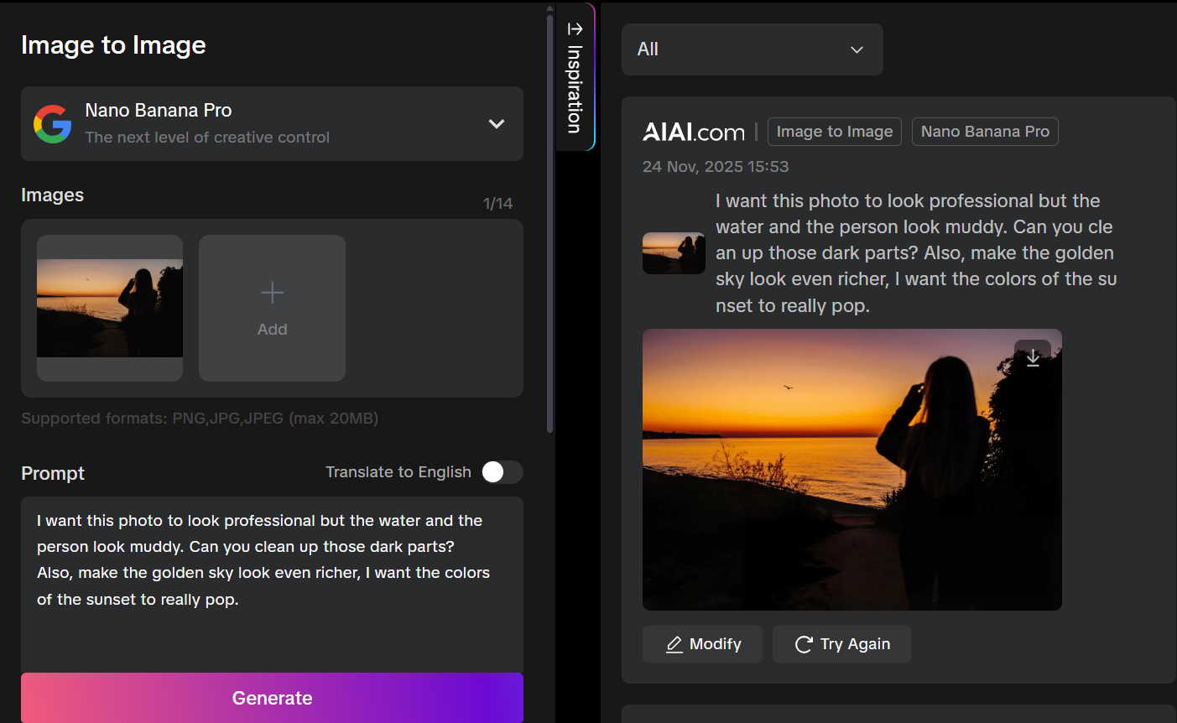This screenshot has width=1177, height=723.
Task: Expand the Nano Banana Pro model dropdown chevron
Action: pos(497,124)
